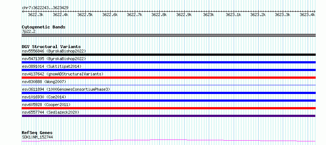
Task: Open variant nsv5471395 (ByrskaBishop2022) label
Action: (53, 59)
